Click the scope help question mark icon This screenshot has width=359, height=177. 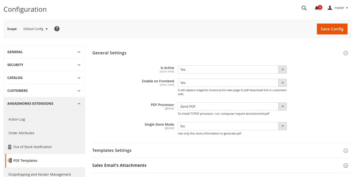coord(57,29)
